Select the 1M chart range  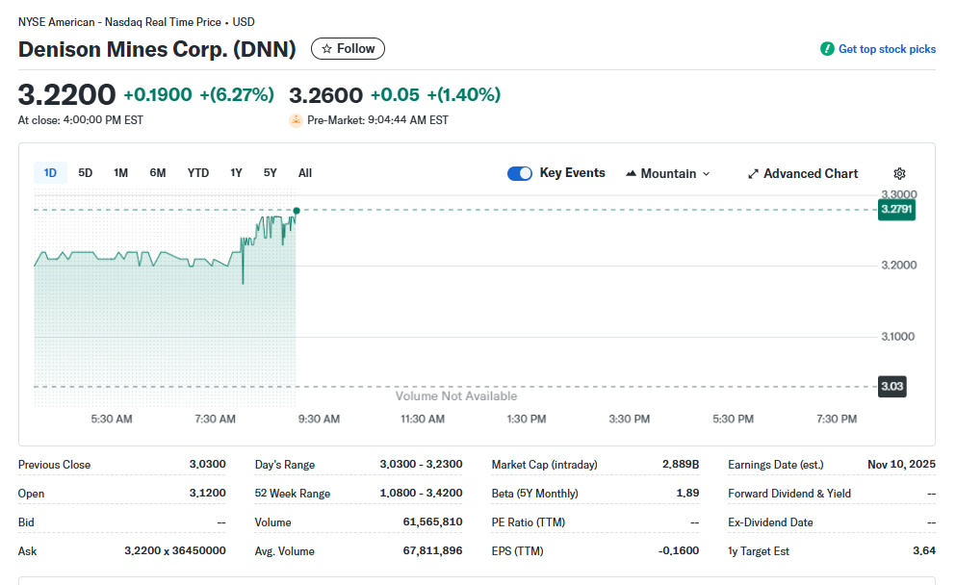click(120, 173)
